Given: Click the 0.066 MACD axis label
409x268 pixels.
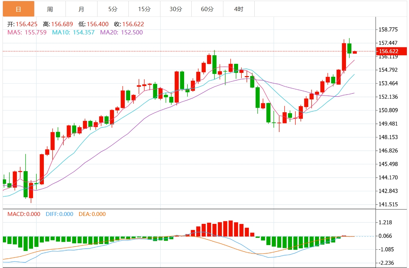Looking at the screenshot, I should (x=385, y=236).
